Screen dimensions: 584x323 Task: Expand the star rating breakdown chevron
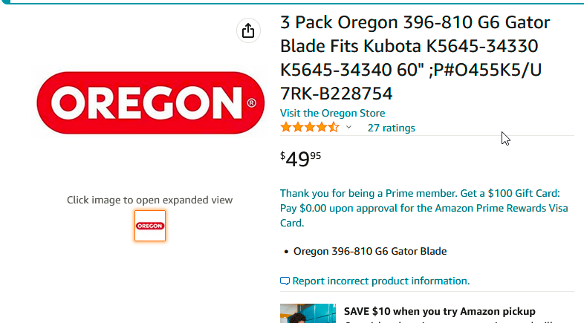[348, 128]
